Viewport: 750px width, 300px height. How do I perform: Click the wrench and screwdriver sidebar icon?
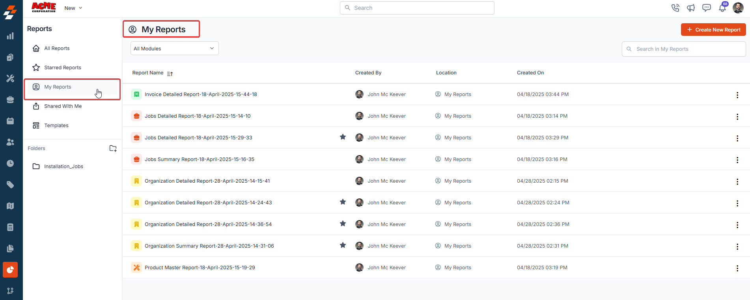[10, 78]
